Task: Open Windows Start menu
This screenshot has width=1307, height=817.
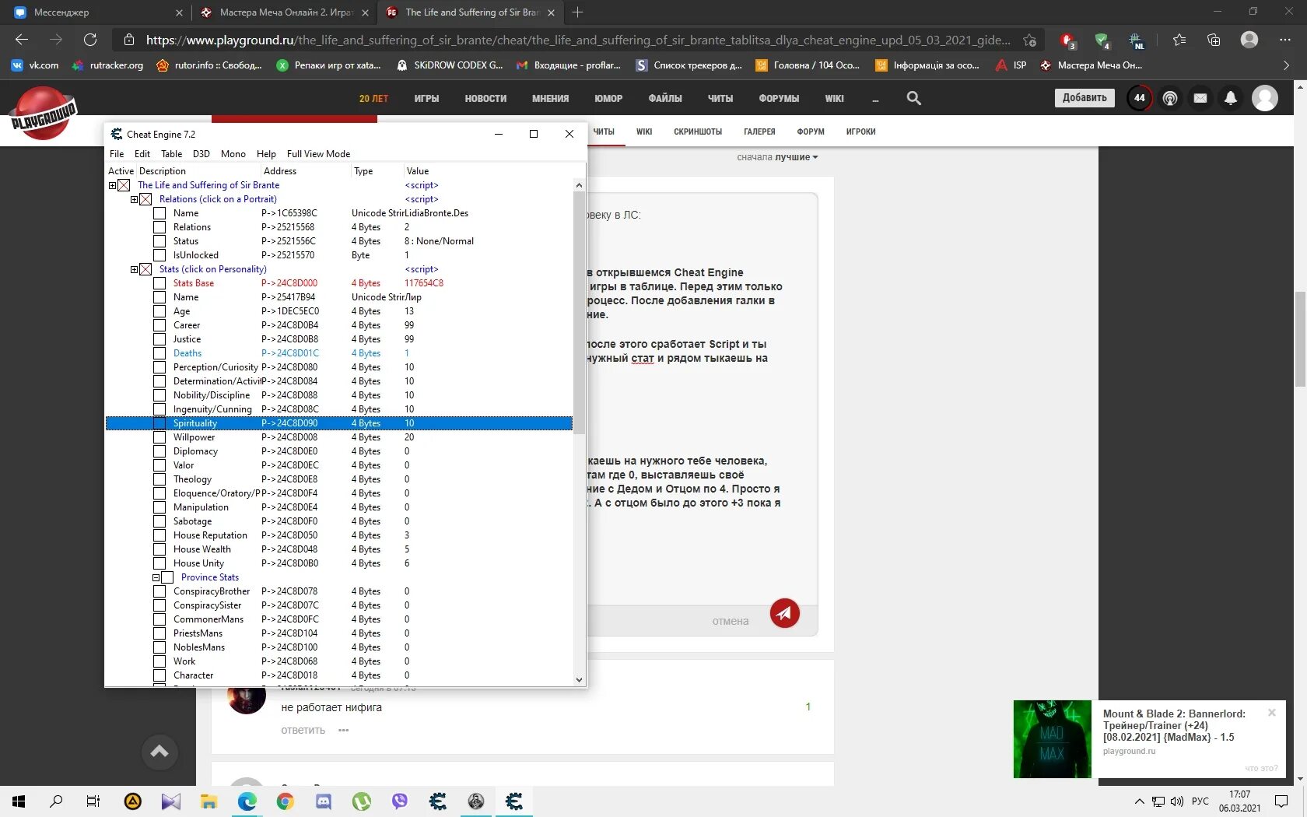Action: pyautogui.click(x=19, y=801)
